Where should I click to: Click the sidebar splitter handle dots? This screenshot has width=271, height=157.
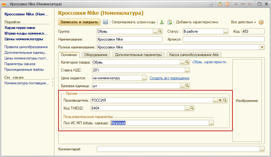click(53, 82)
